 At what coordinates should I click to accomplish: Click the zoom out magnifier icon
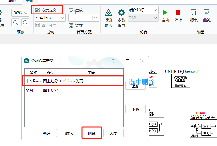tap(25, 22)
